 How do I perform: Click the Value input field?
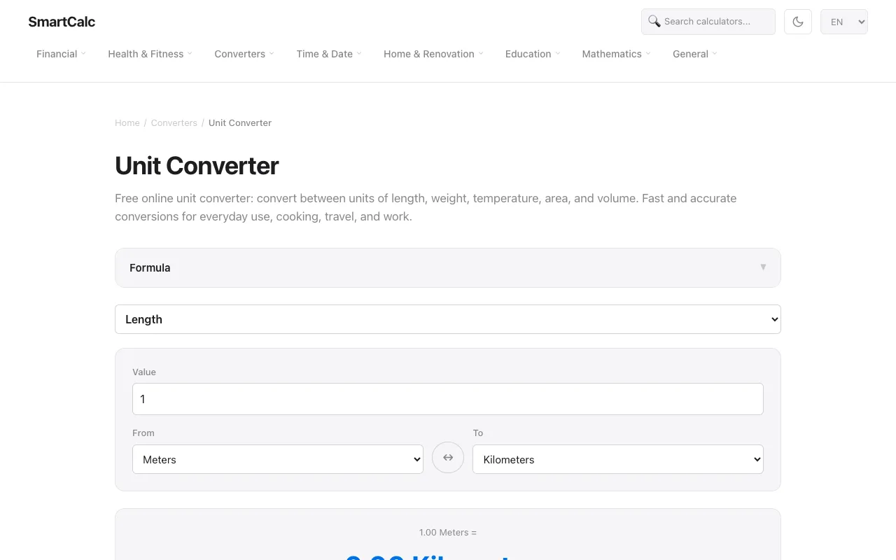tap(448, 399)
